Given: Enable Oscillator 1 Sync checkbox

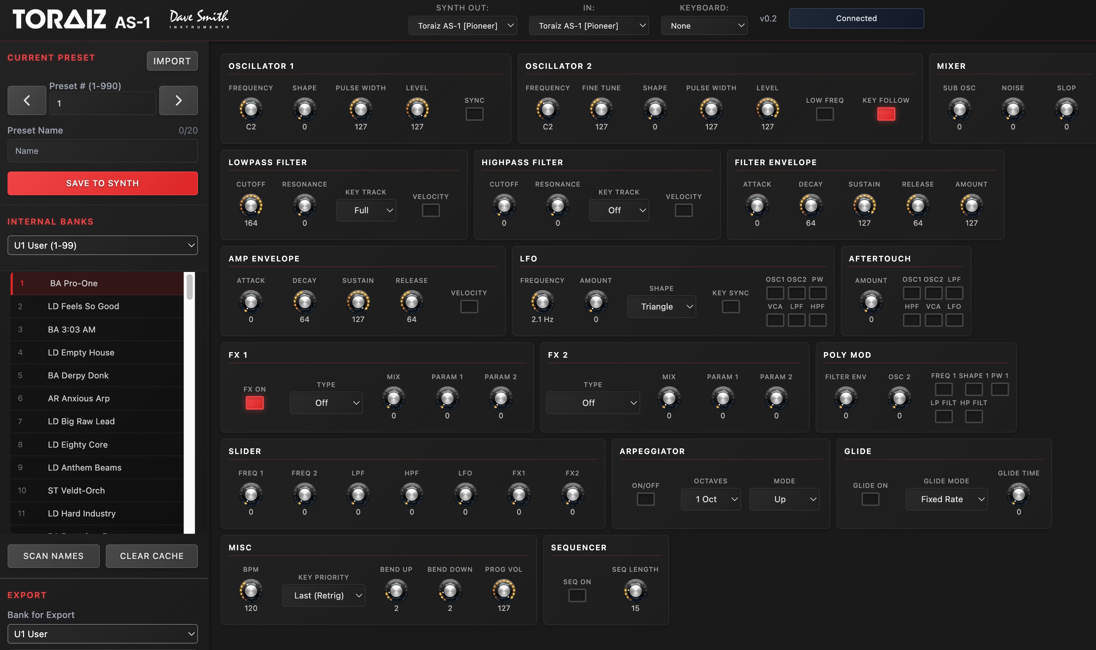Looking at the screenshot, I should click(x=474, y=114).
